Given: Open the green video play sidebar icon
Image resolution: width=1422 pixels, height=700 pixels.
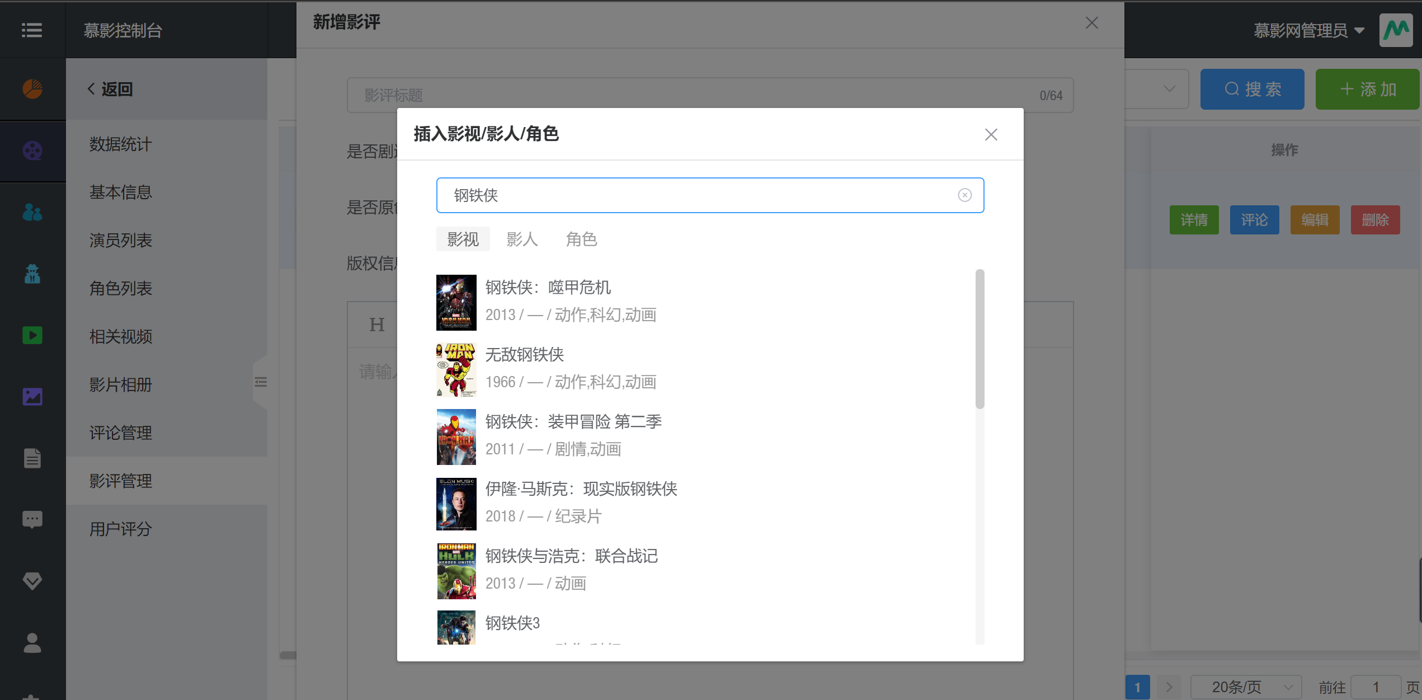Looking at the screenshot, I should pos(32,335).
